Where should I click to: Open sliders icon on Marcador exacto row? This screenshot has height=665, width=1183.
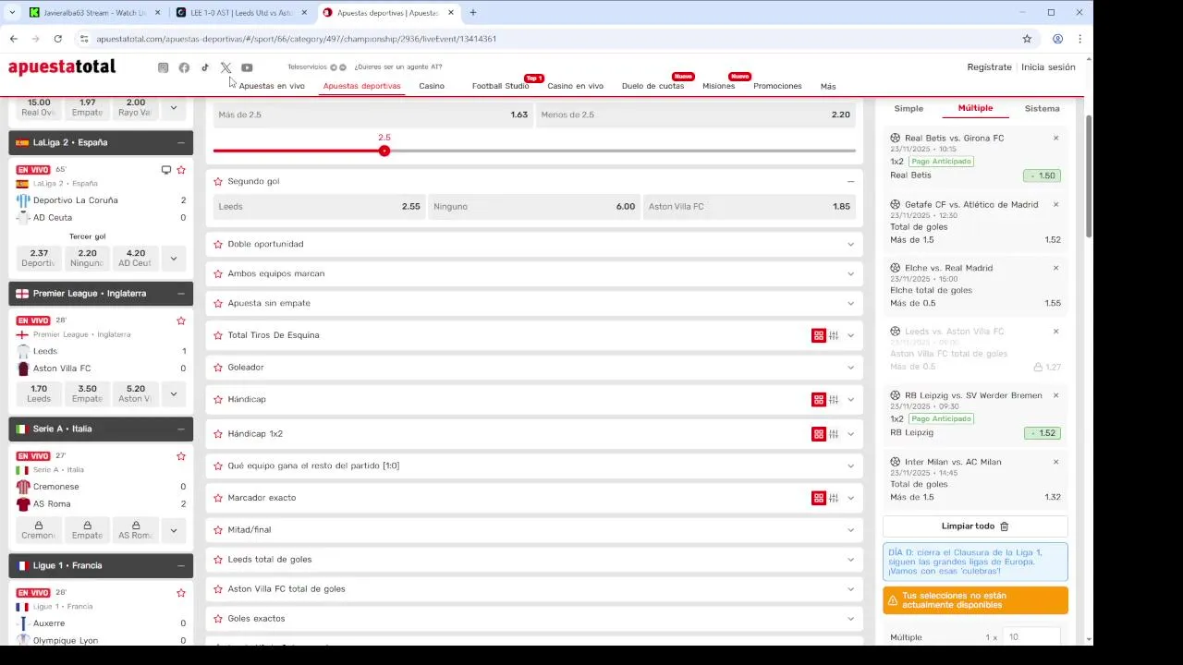[x=834, y=498]
